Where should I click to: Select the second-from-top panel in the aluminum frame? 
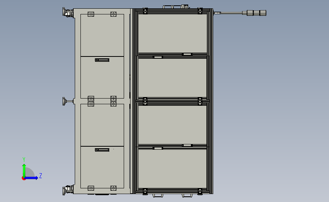coord(173,78)
